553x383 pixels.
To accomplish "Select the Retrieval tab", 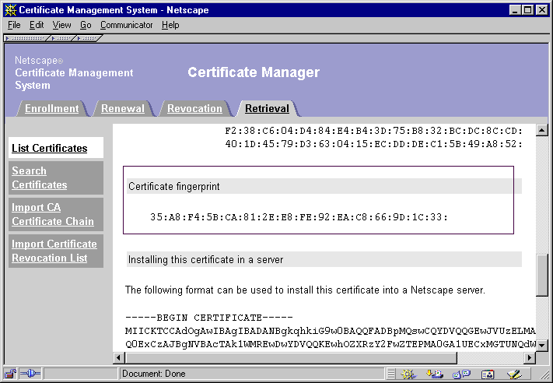I will (267, 108).
